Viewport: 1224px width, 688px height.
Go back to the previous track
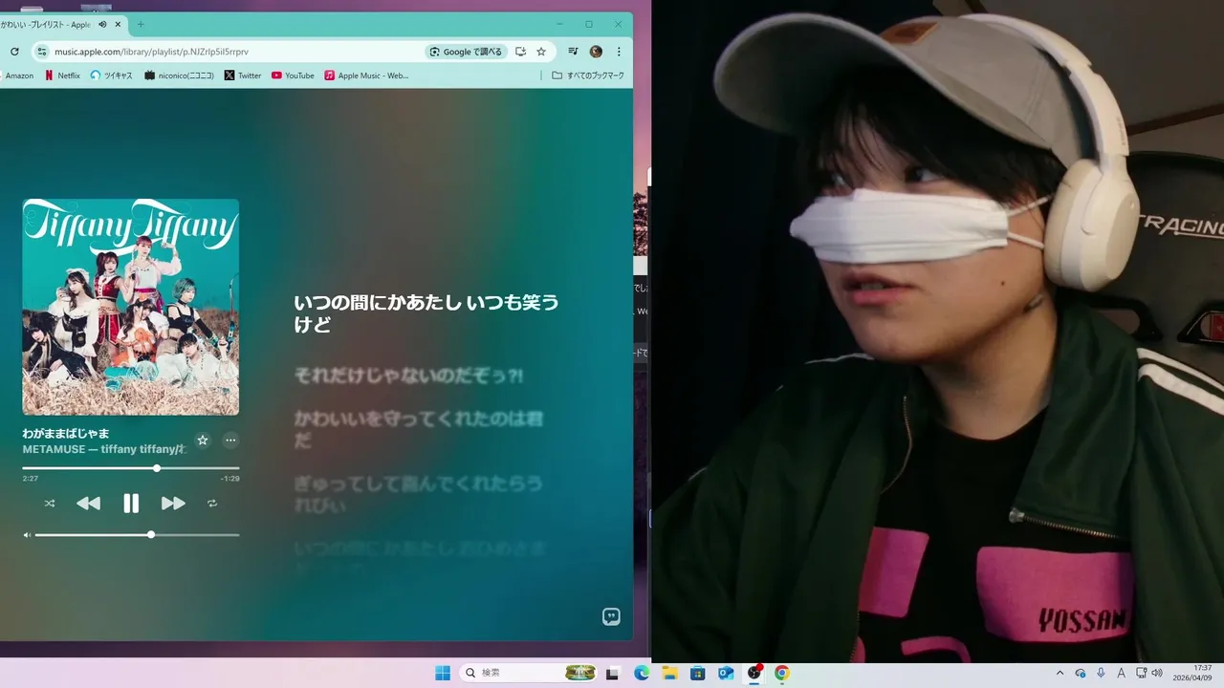pos(88,504)
